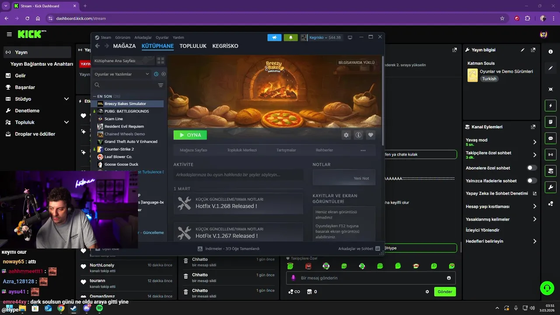
Task: Click Bir mesaj gönderin chat input
Action: click(371, 278)
